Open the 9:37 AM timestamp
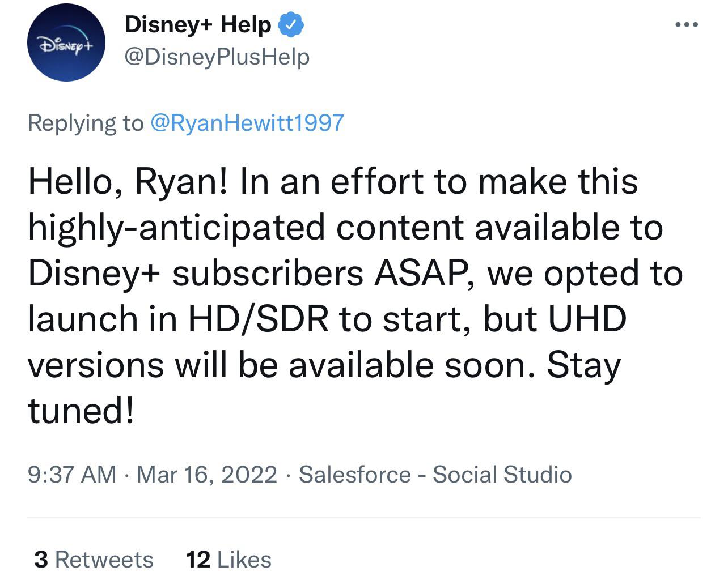 coord(72,475)
